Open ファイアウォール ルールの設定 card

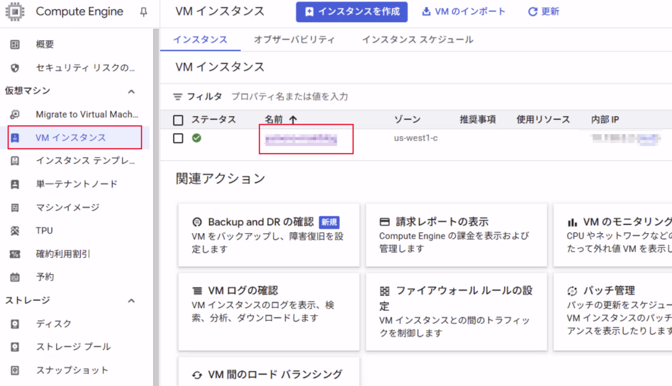click(x=457, y=312)
